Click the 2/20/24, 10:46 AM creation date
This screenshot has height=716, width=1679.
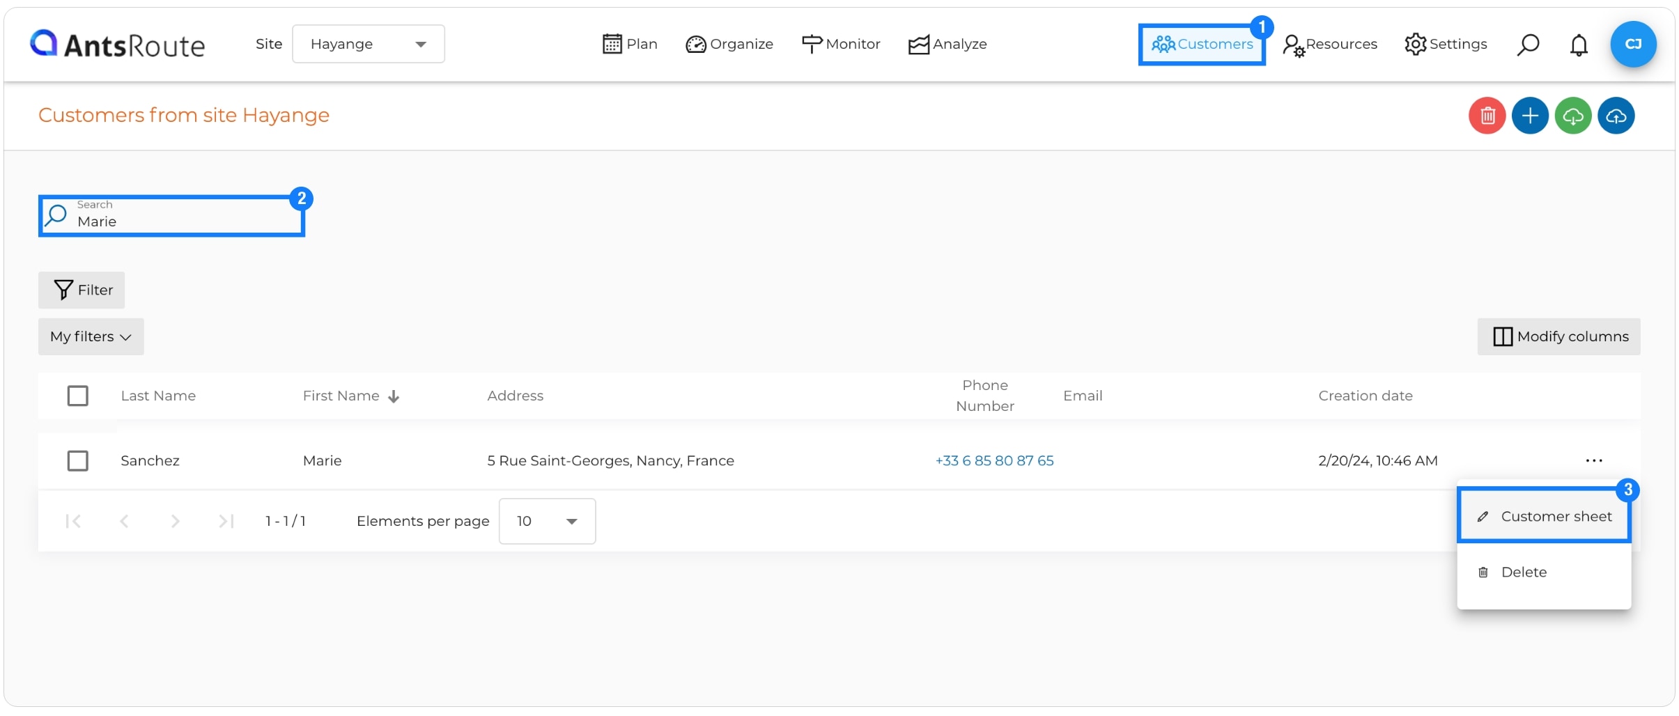pos(1377,460)
